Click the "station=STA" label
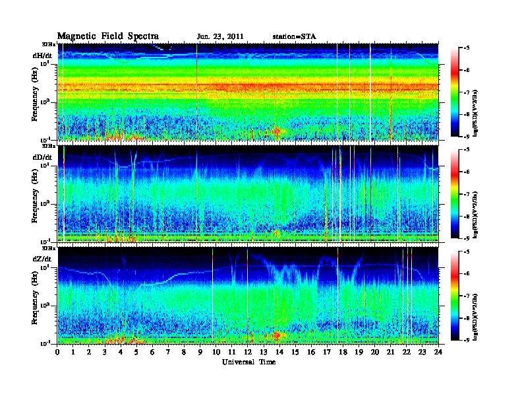This screenshot has height=404, width=522. [x=294, y=37]
